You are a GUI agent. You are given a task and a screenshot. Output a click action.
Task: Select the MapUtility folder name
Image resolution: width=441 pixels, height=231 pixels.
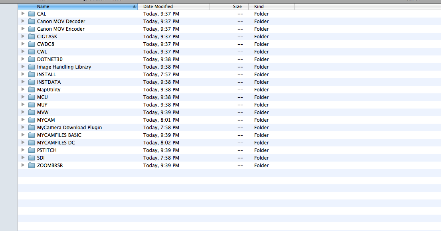[x=49, y=90]
